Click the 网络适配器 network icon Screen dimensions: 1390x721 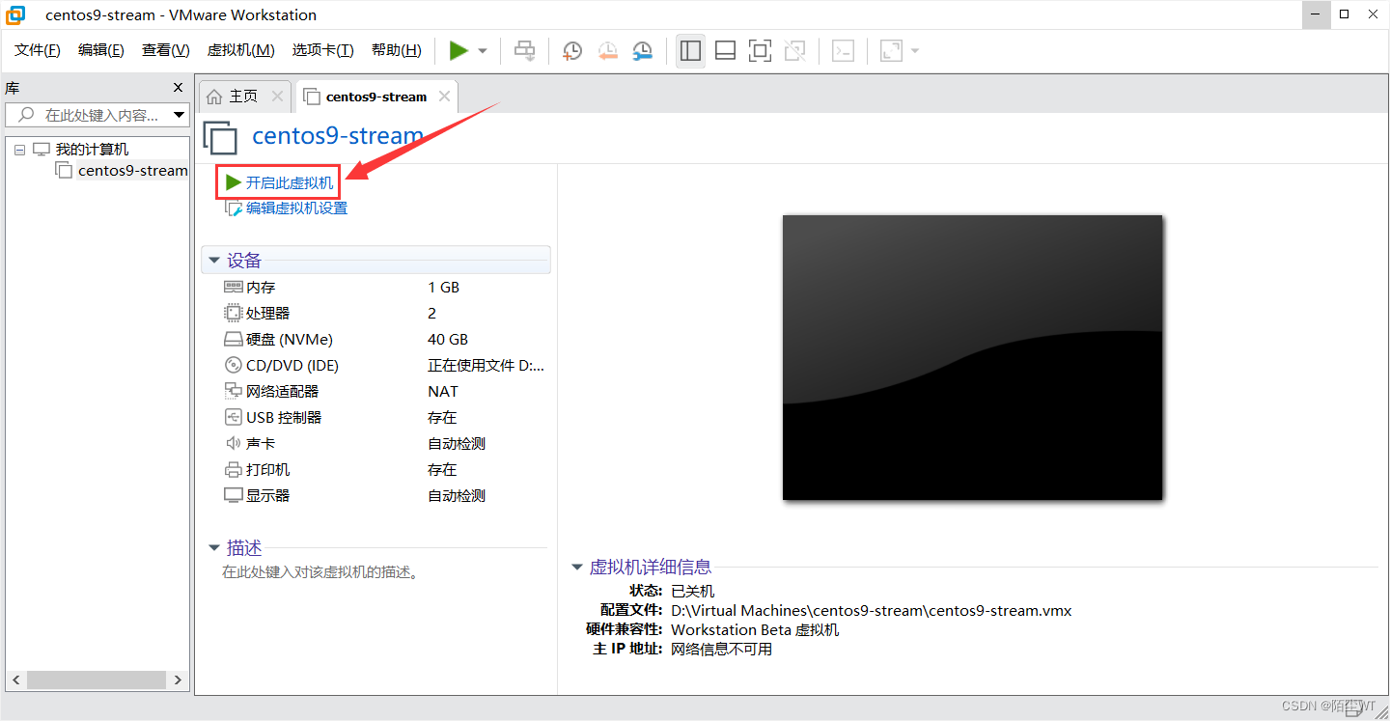tap(233, 392)
